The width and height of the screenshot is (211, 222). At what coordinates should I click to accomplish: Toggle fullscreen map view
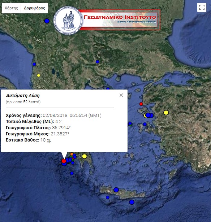(202, 7)
